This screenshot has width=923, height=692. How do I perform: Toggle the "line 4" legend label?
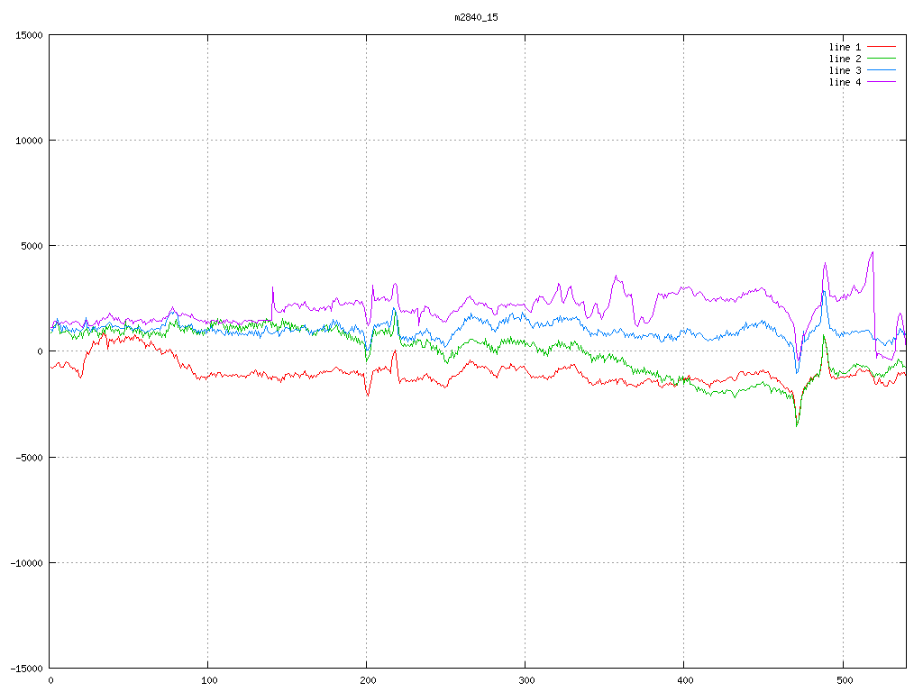(x=845, y=82)
